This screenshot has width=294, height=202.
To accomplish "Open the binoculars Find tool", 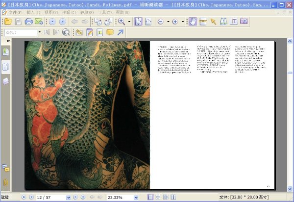I will 223,22.
